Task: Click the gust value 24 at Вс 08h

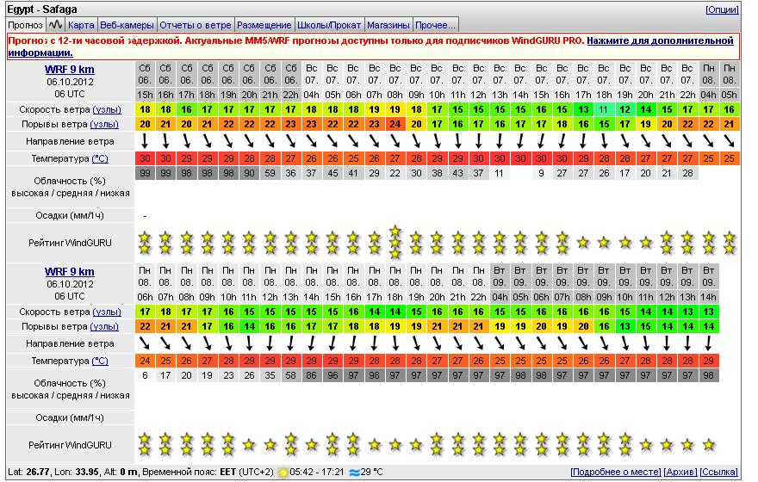Action: click(395, 124)
